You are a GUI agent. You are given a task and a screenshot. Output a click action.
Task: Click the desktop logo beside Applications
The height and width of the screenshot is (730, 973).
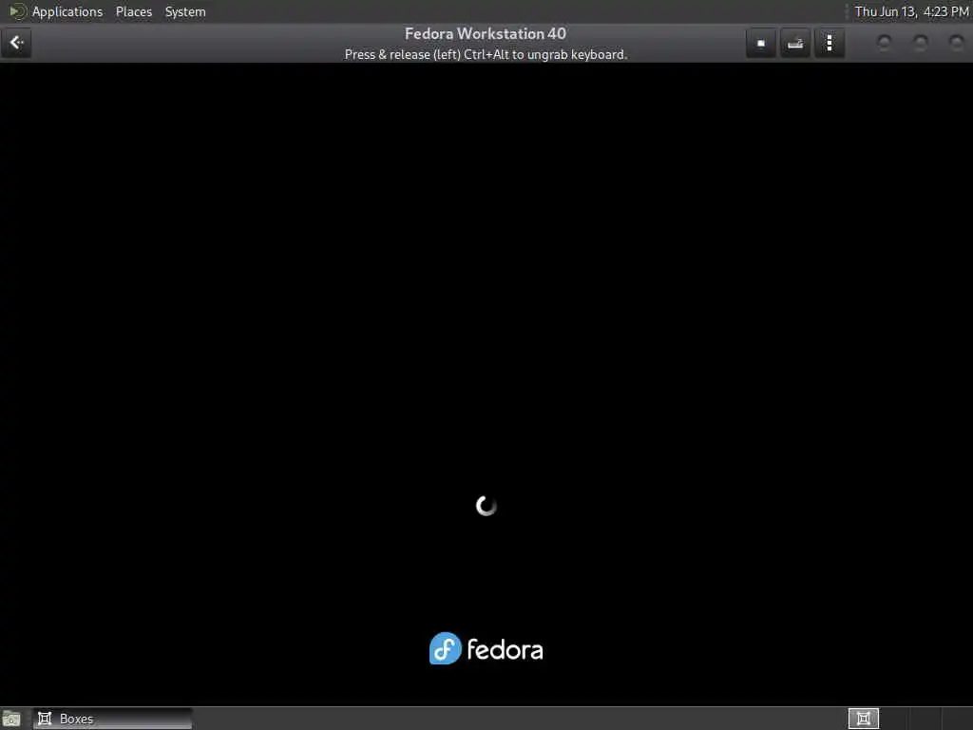(x=17, y=11)
